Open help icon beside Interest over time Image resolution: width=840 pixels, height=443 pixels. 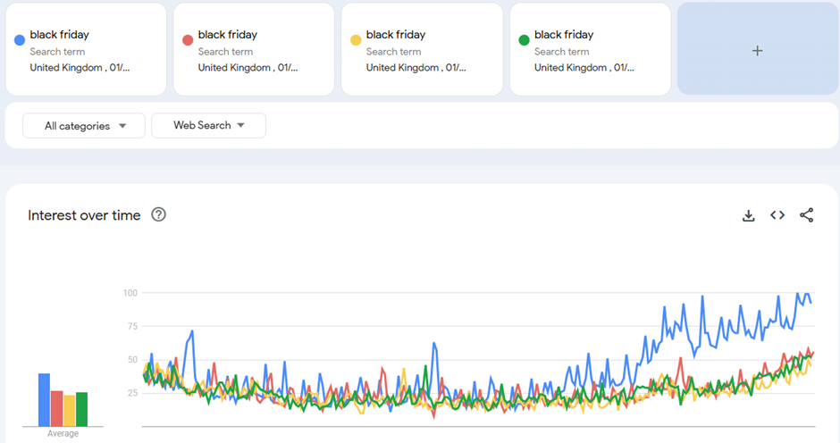pyautogui.click(x=159, y=214)
